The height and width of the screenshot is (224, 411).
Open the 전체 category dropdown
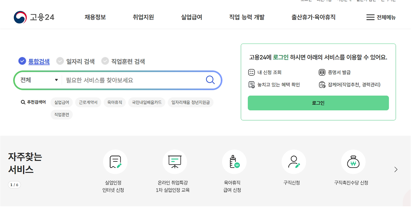(39, 80)
